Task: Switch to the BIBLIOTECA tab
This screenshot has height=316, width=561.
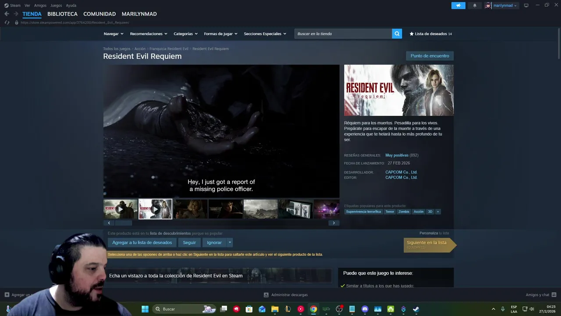Action: tap(62, 14)
